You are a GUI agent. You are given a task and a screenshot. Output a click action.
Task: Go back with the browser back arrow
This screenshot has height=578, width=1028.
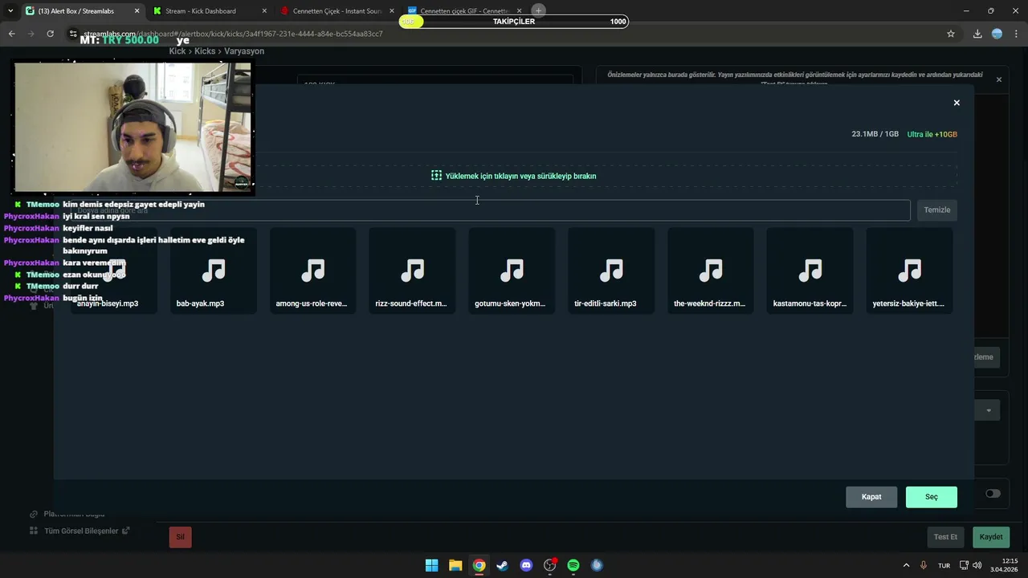11,34
